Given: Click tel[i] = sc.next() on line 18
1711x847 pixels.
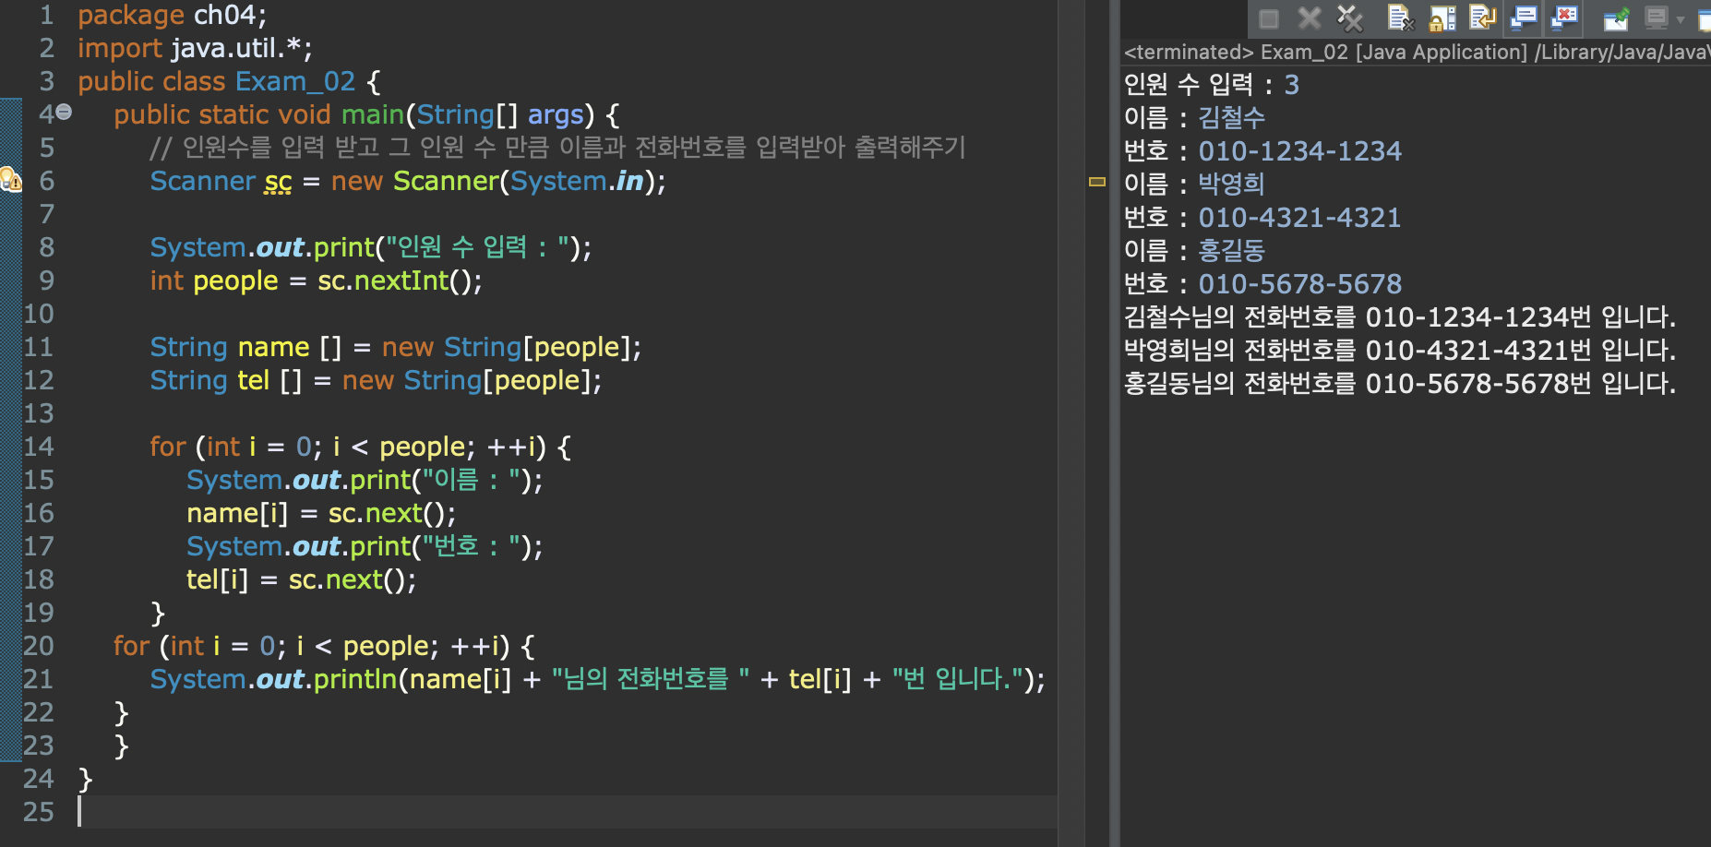Looking at the screenshot, I should tap(301, 579).
